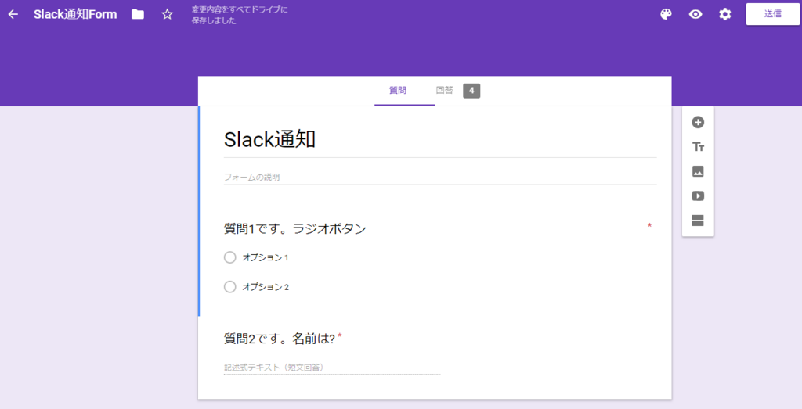Add title and description Tt icon

[698, 147]
